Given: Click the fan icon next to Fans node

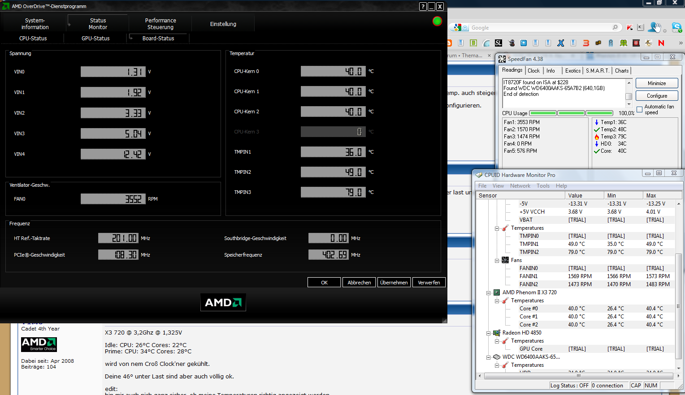Looking at the screenshot, I should click(505, 260).
